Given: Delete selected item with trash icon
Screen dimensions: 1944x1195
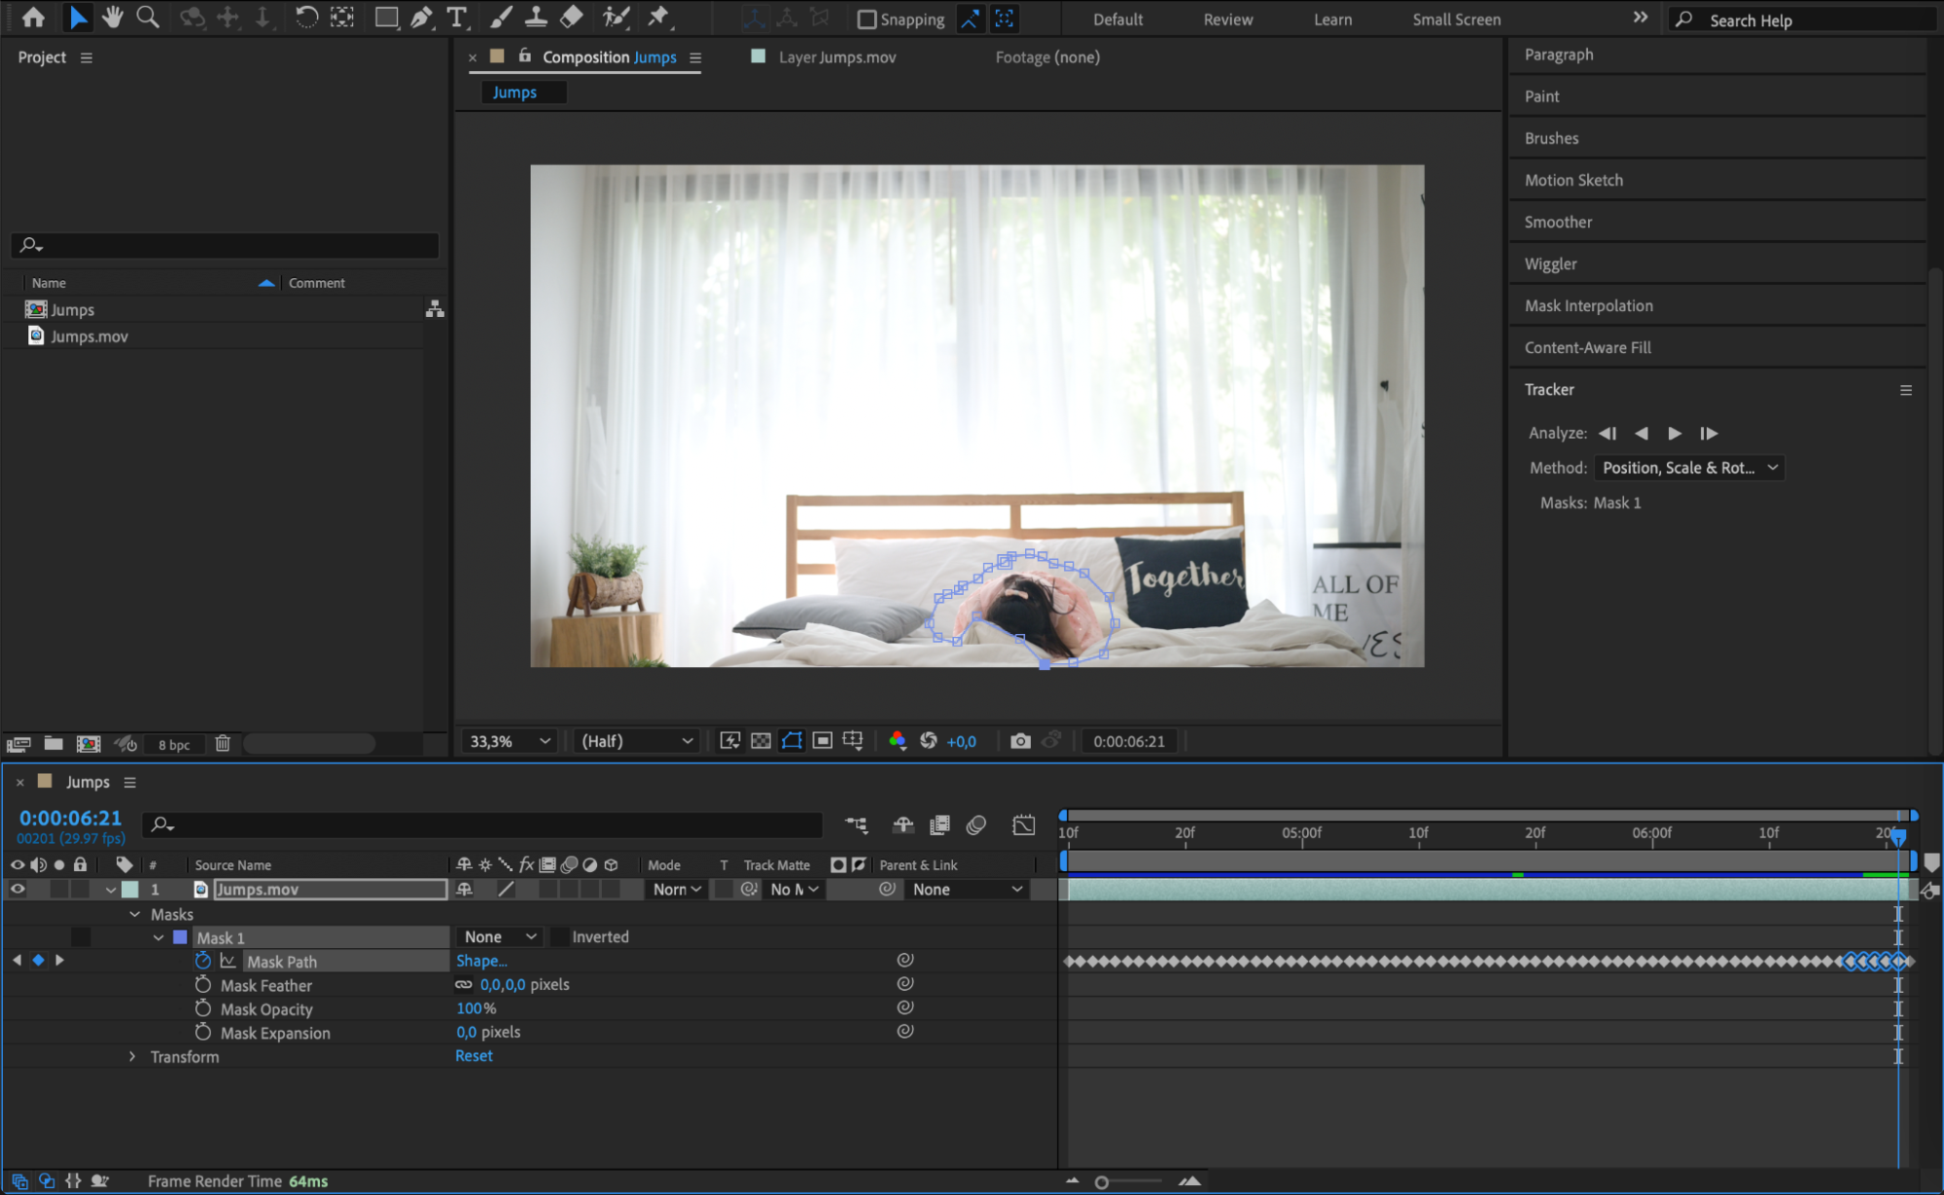Looking at the screenshot, I should (223, 744).
